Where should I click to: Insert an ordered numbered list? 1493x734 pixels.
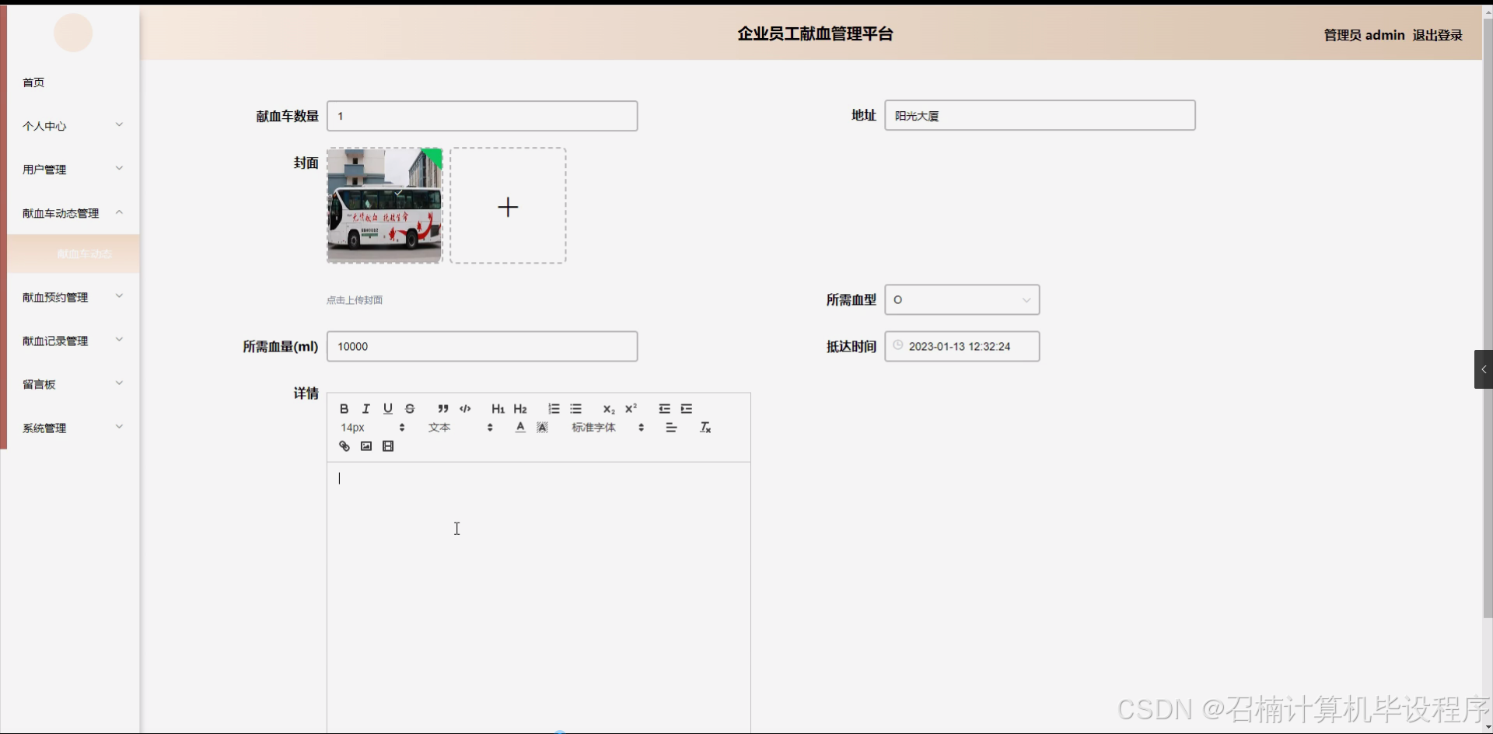pos(554,409)
